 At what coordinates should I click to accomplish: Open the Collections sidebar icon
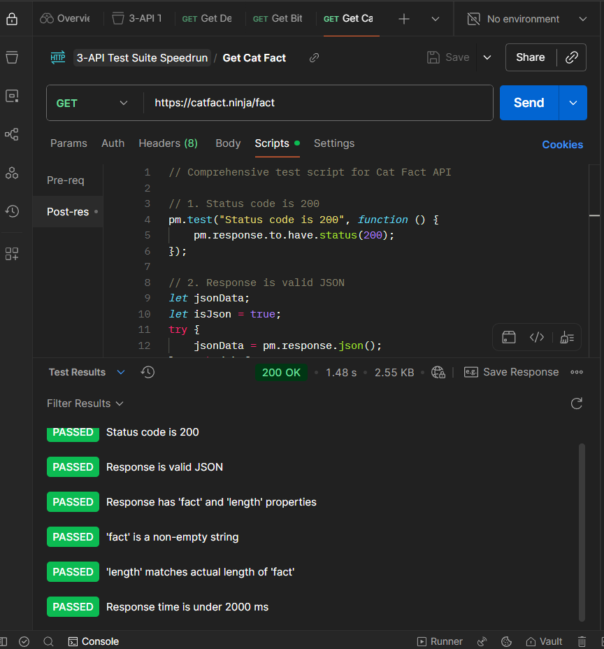[x=12, y=57]
